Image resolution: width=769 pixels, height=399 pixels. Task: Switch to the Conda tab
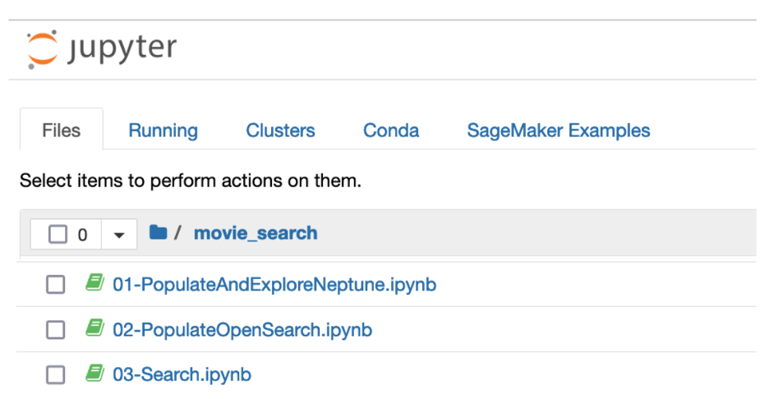pos(391,131)
